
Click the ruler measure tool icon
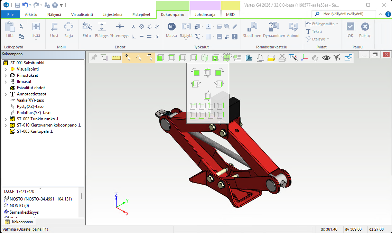click(116, 58)
